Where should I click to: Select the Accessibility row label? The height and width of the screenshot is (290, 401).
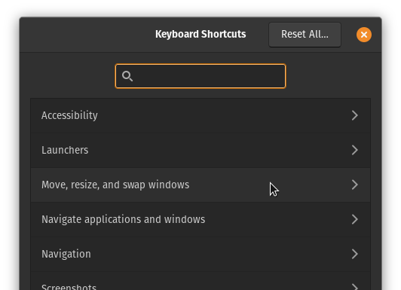tap(69, 115)
